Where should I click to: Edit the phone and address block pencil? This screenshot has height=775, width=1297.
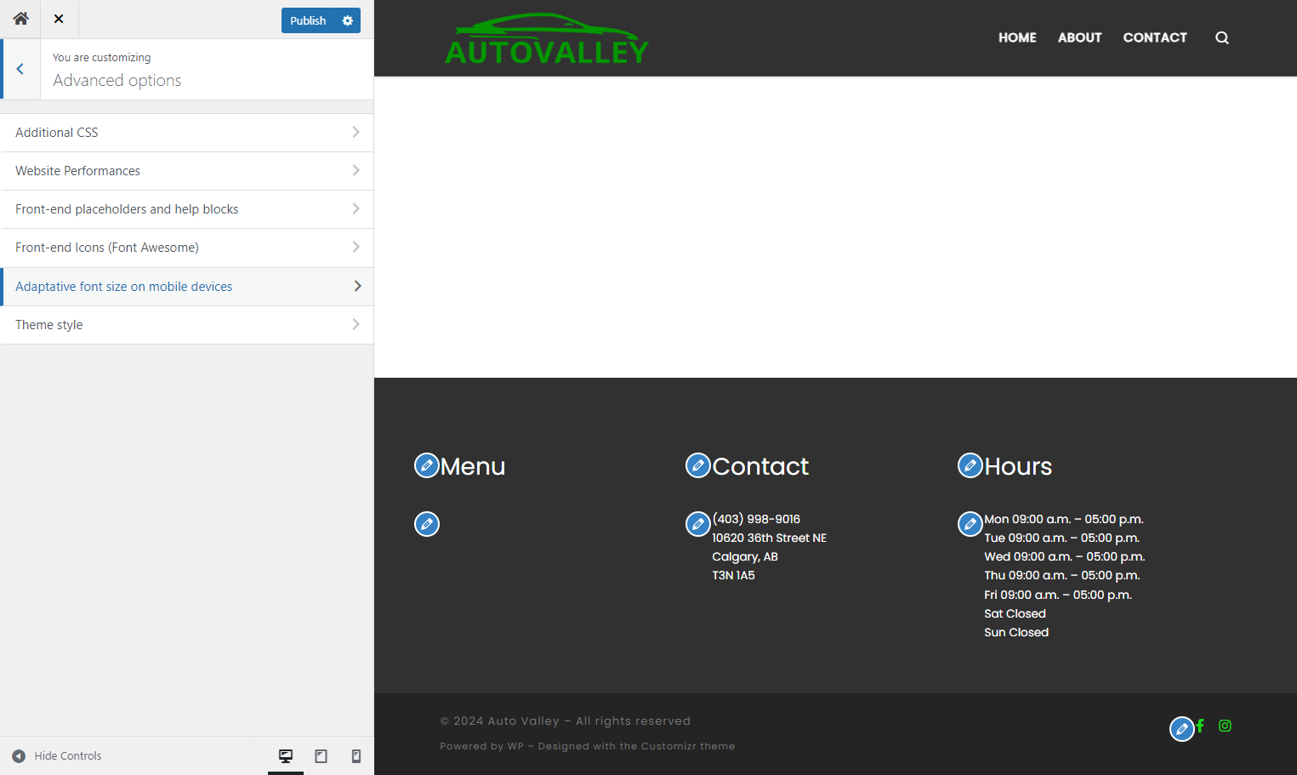point(698,524)
